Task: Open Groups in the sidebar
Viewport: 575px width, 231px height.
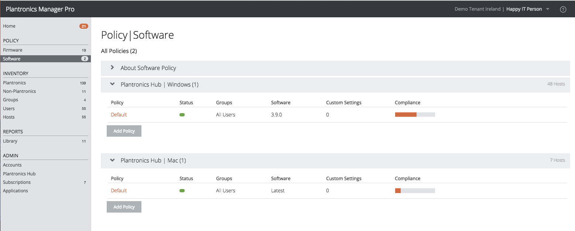Action: click(x=10, y=100)
